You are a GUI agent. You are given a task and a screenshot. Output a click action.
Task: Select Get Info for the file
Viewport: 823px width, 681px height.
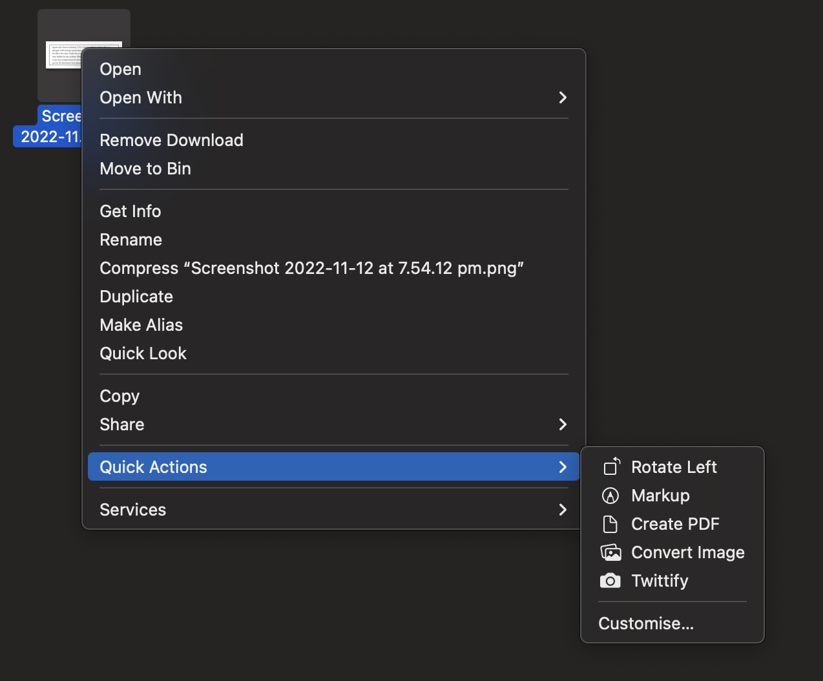[x=130, y=211]
